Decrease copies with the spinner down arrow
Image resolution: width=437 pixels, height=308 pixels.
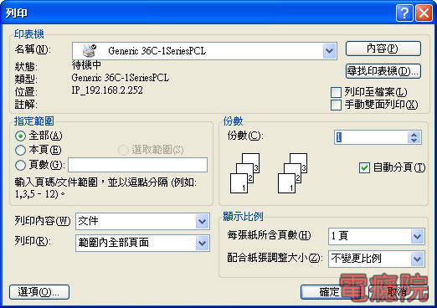414,141
